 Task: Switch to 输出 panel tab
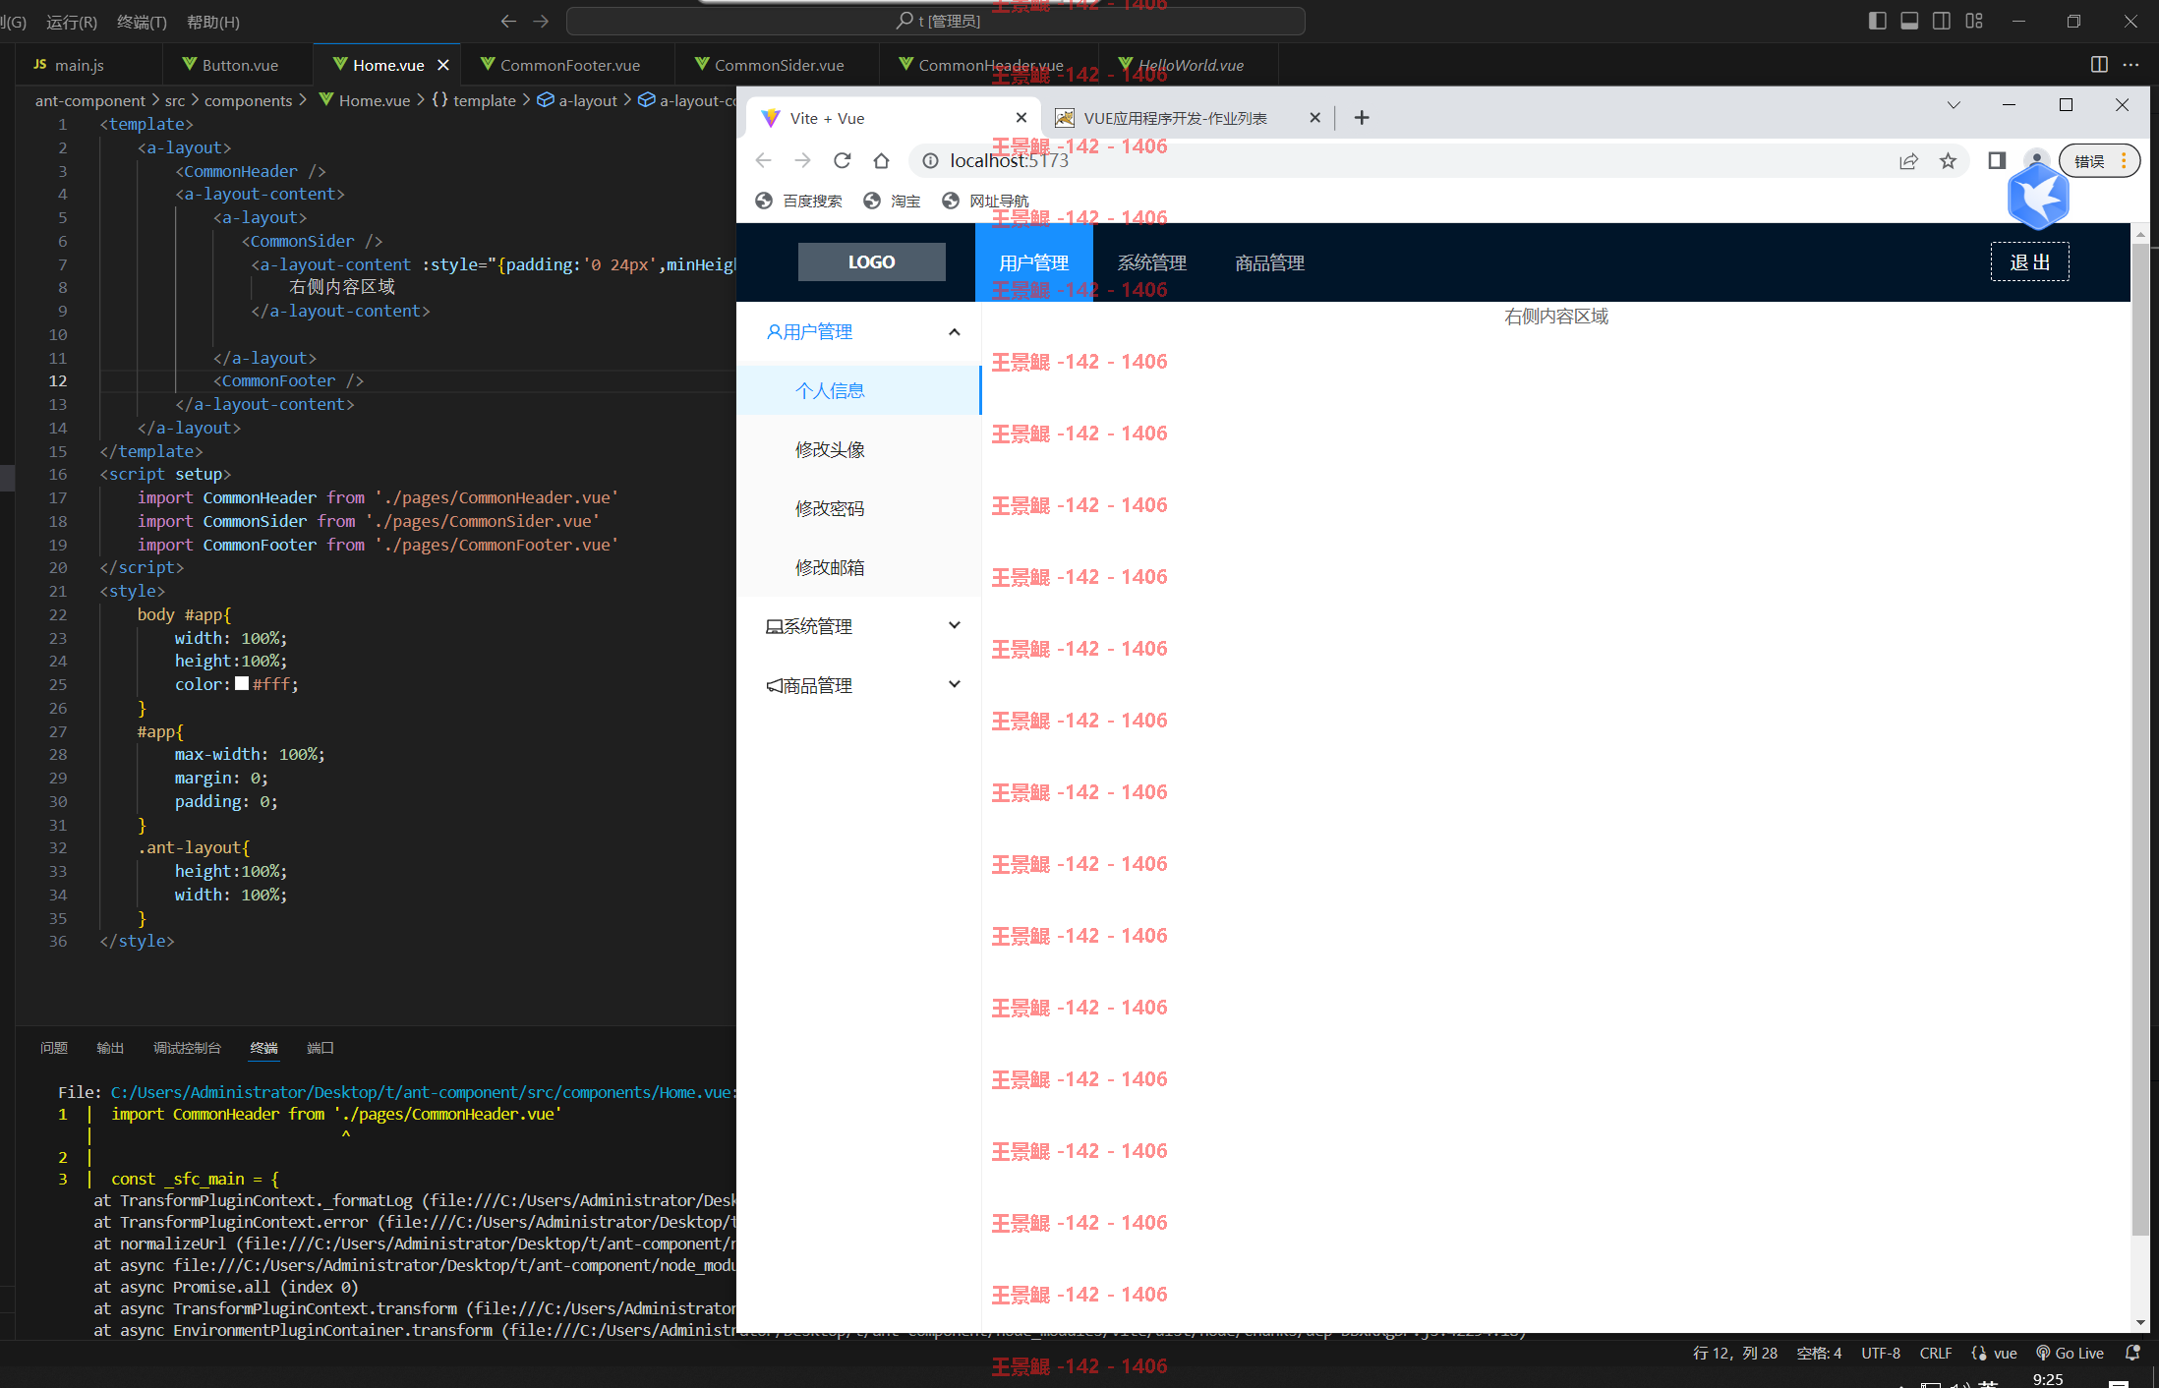(x=110, y=1048)
